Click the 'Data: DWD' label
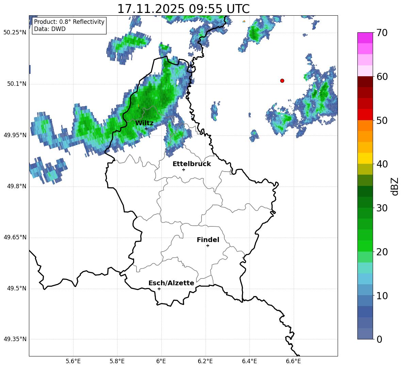Viewport: 403px width, 368px height. coord(50,29)
